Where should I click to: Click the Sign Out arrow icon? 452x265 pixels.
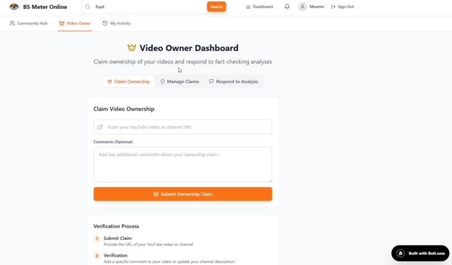coord(333,7)
